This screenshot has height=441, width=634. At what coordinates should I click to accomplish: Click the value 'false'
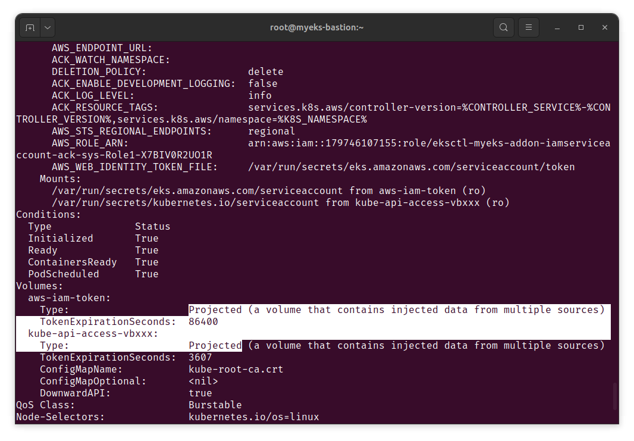tap(263, 84)
